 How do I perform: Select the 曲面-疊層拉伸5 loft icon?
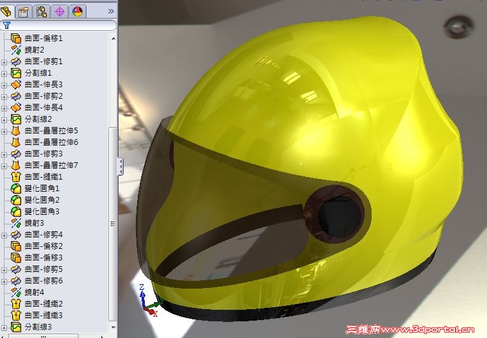16,131
